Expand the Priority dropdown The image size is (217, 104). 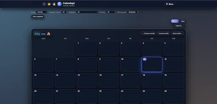click(111, 12)
